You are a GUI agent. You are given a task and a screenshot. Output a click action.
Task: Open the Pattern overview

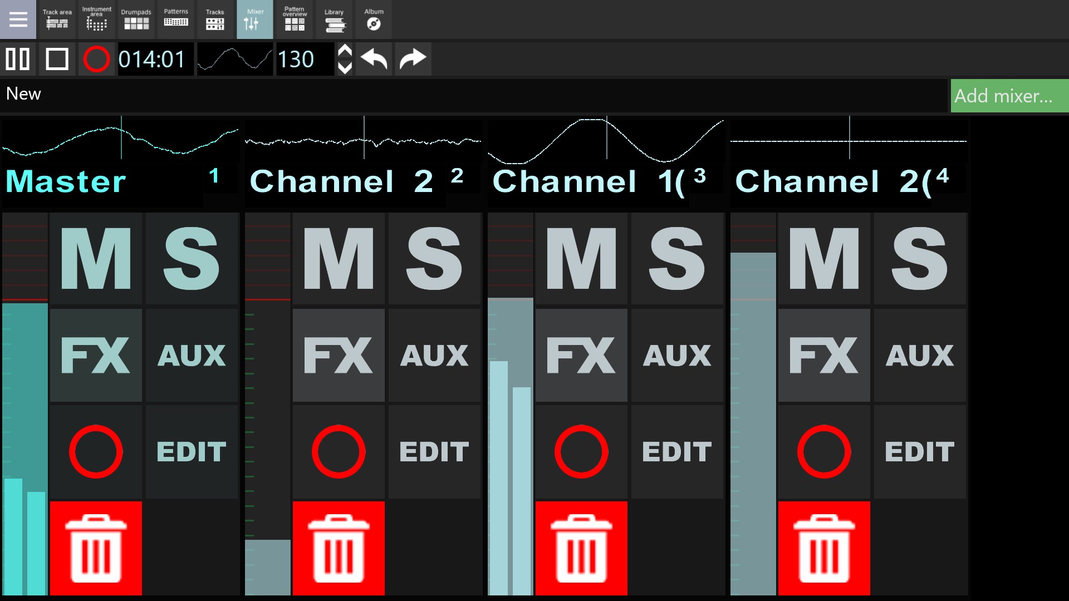pos(294,19)
